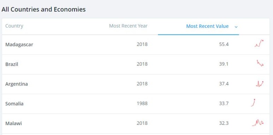Open Malawi's sparkline trend chart

(x=258, y=123)
